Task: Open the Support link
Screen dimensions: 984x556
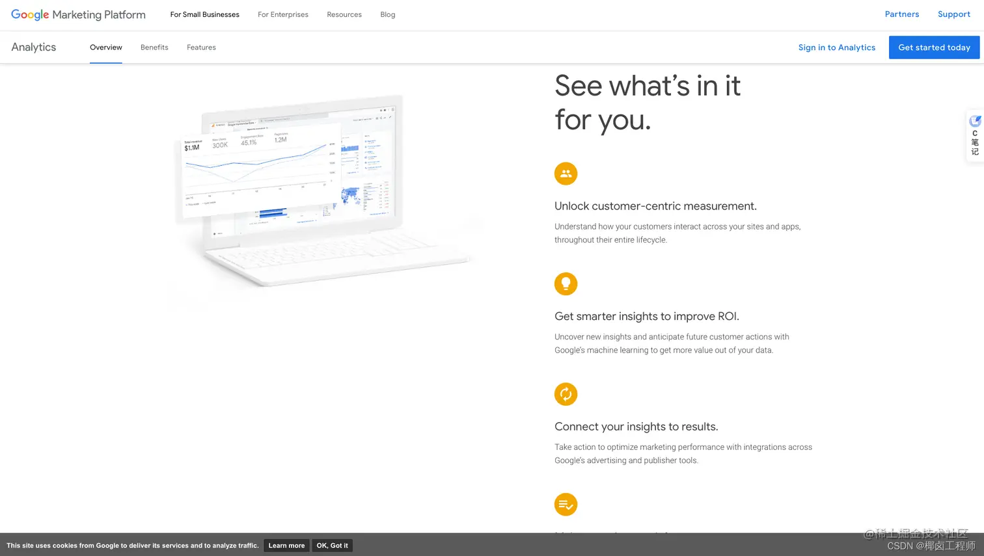Action: (954, 14)
